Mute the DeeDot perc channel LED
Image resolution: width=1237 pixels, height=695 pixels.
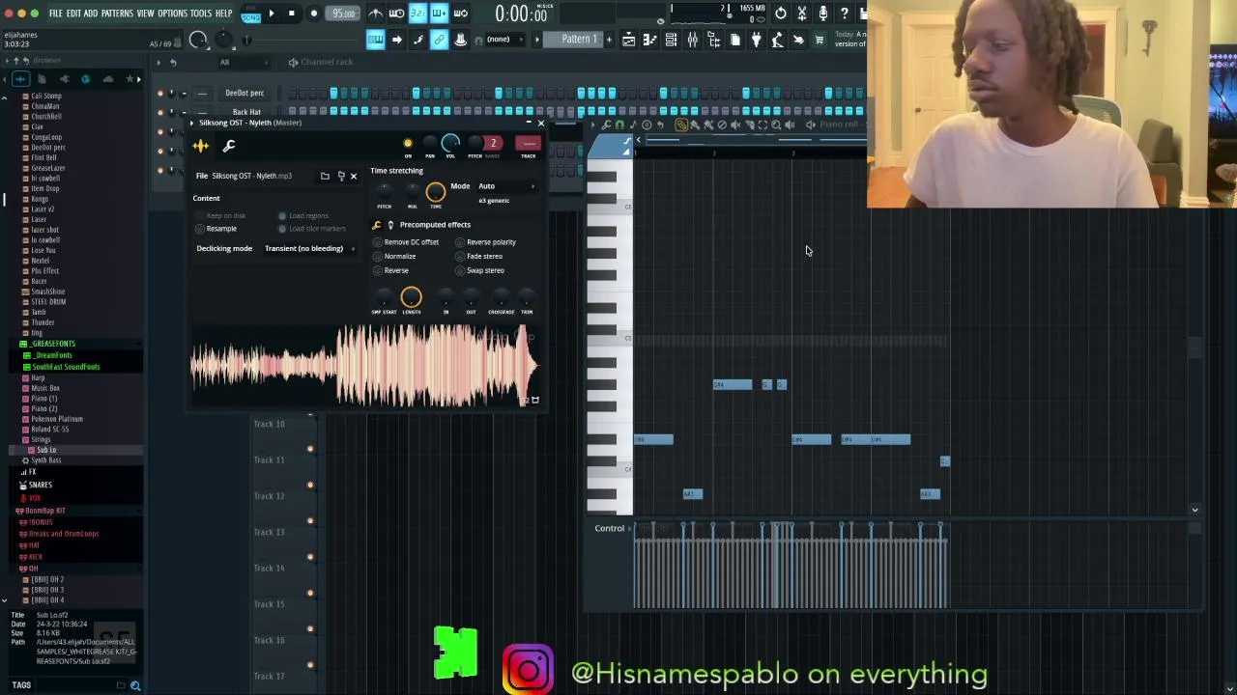pos(160,93)
